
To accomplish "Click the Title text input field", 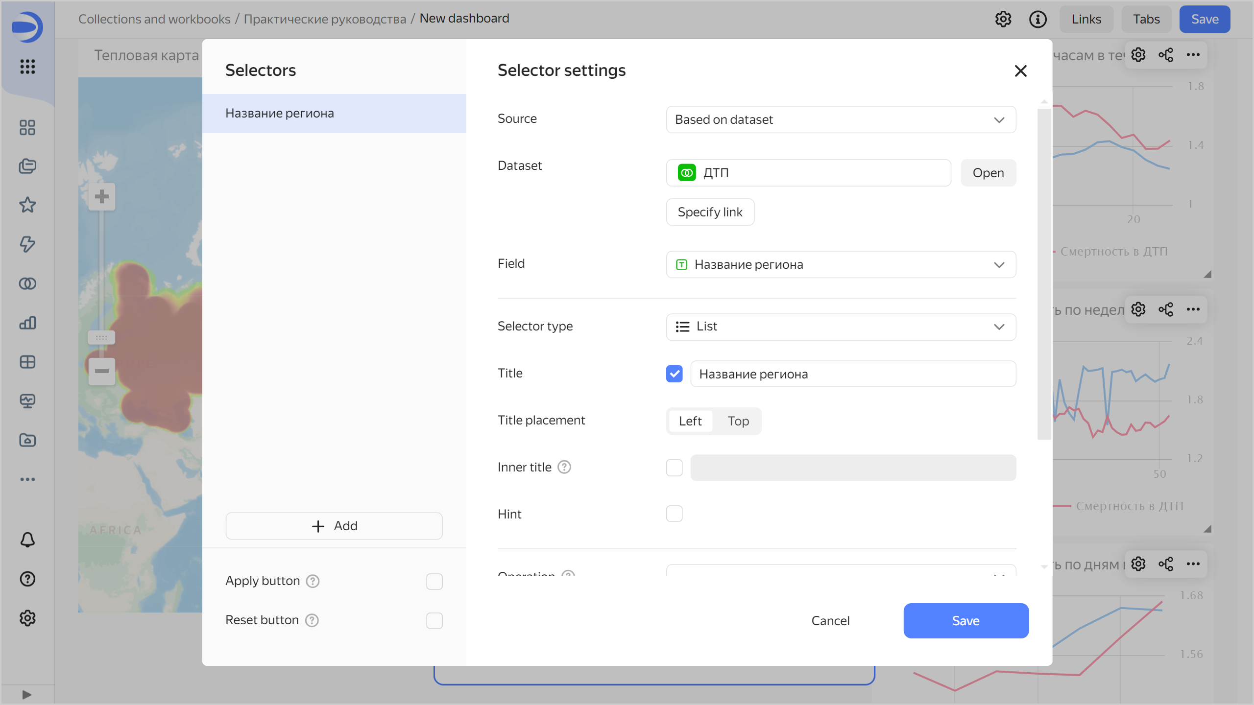I will pyautogui.click(x=852, y=374).
